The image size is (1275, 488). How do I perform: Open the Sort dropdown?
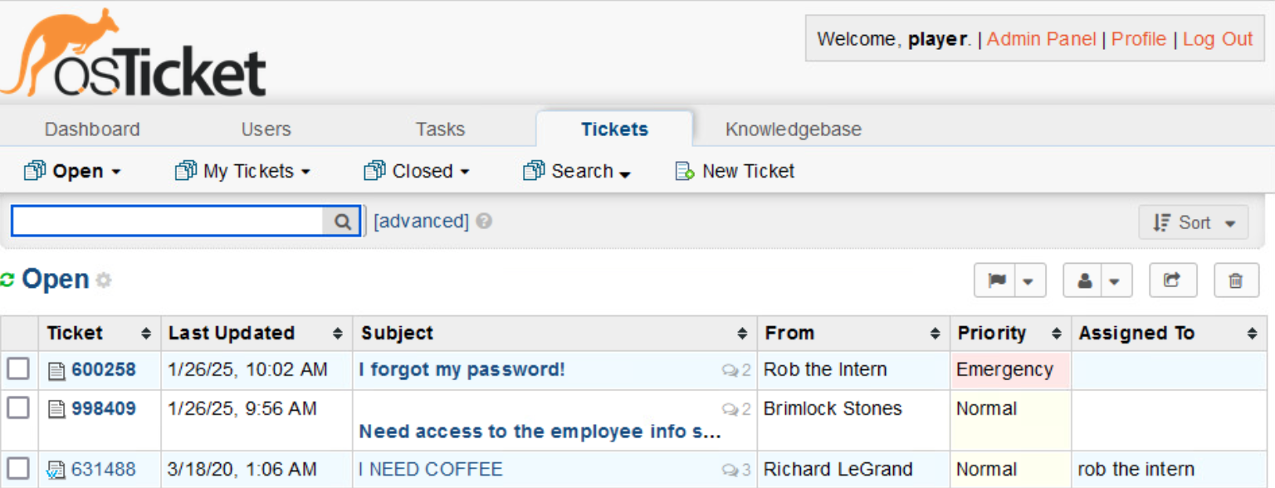[x=1194, y=222]
